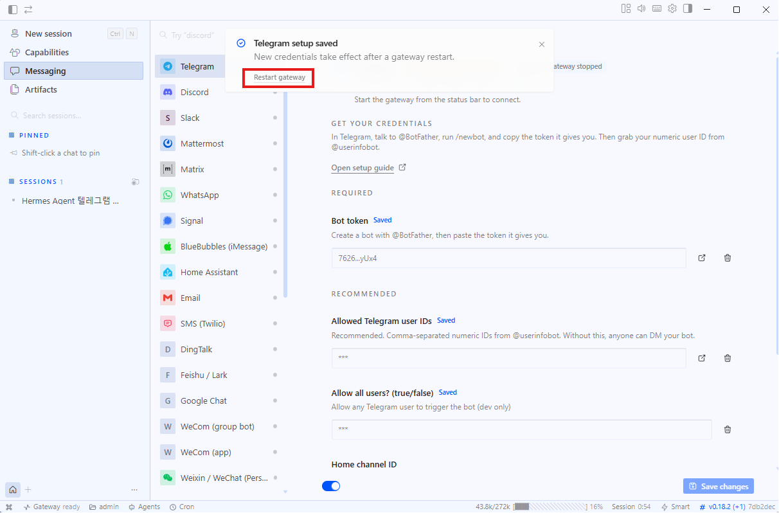The height and width of the screenshot is (513, 779).
Task: Open Messaging in sidebar
Action: pyautogui.click(x=73, y=71)
